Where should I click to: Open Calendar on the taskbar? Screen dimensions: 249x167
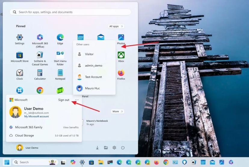[203, 162]
